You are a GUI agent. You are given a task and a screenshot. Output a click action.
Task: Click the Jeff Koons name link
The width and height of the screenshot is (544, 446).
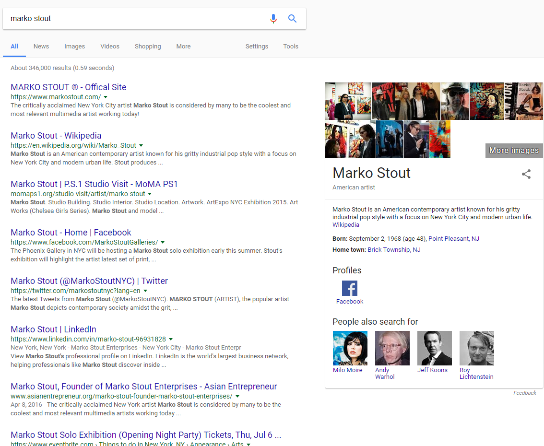pos(432,370)
